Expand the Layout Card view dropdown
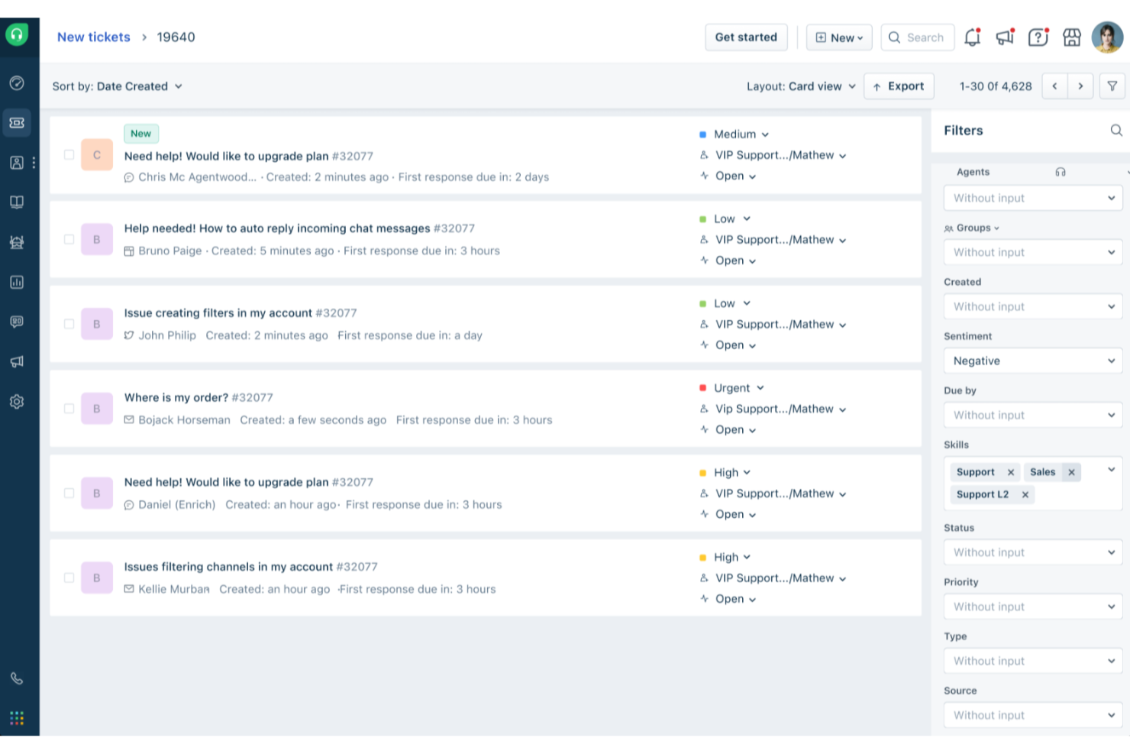The width and height of the screenshot is (1130, 754). [x=801, y=86]
